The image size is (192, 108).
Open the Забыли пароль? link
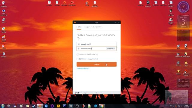(83, 68)
